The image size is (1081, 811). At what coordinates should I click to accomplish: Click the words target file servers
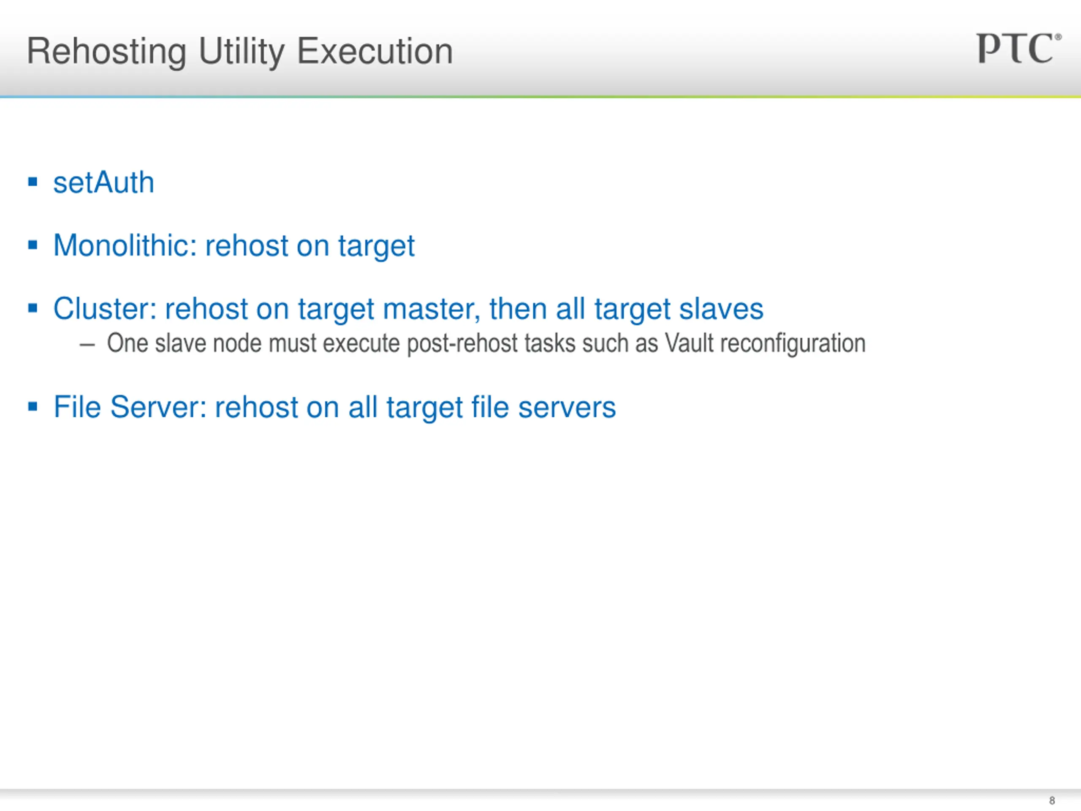click(x=501, y=408)
